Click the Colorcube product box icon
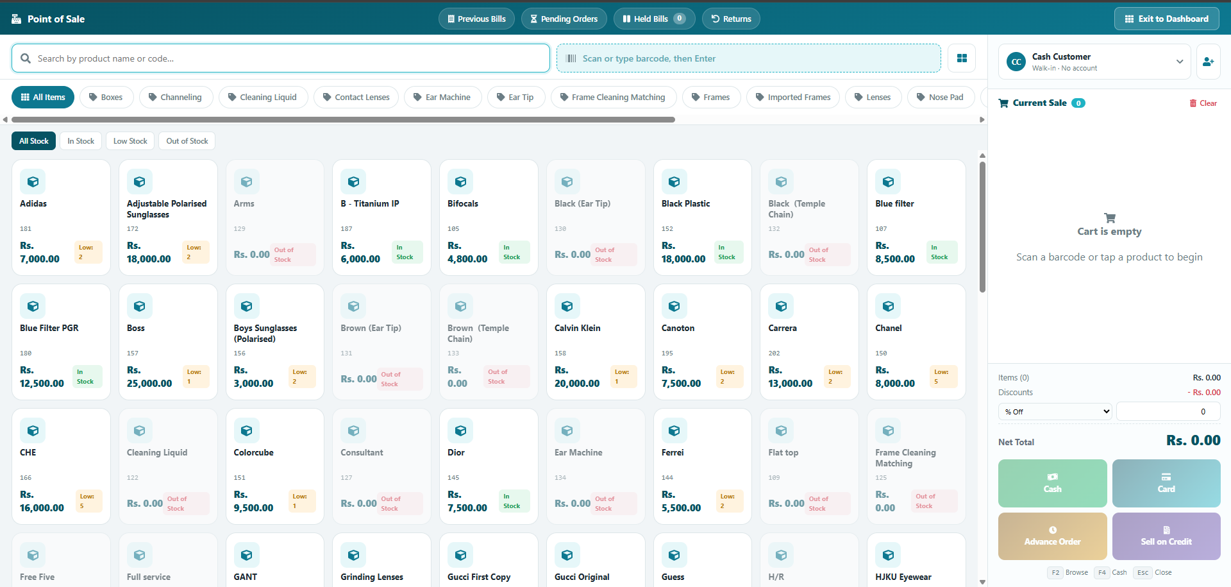This screenshot has width=1231, height=587. [x=246, y=431]
